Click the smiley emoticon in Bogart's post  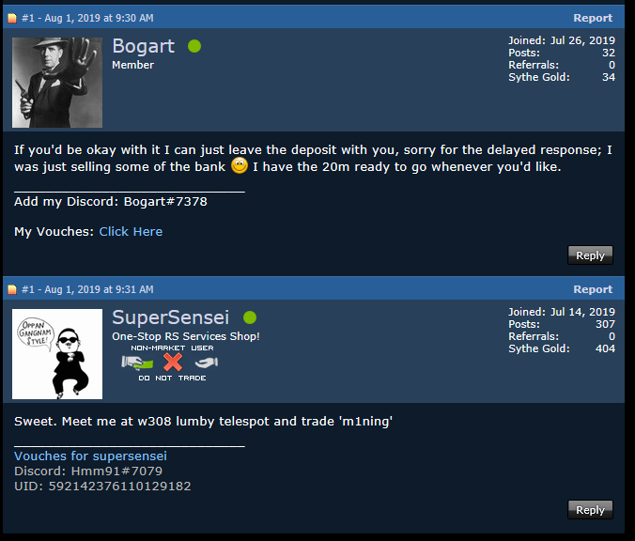(x=240, y=165)
